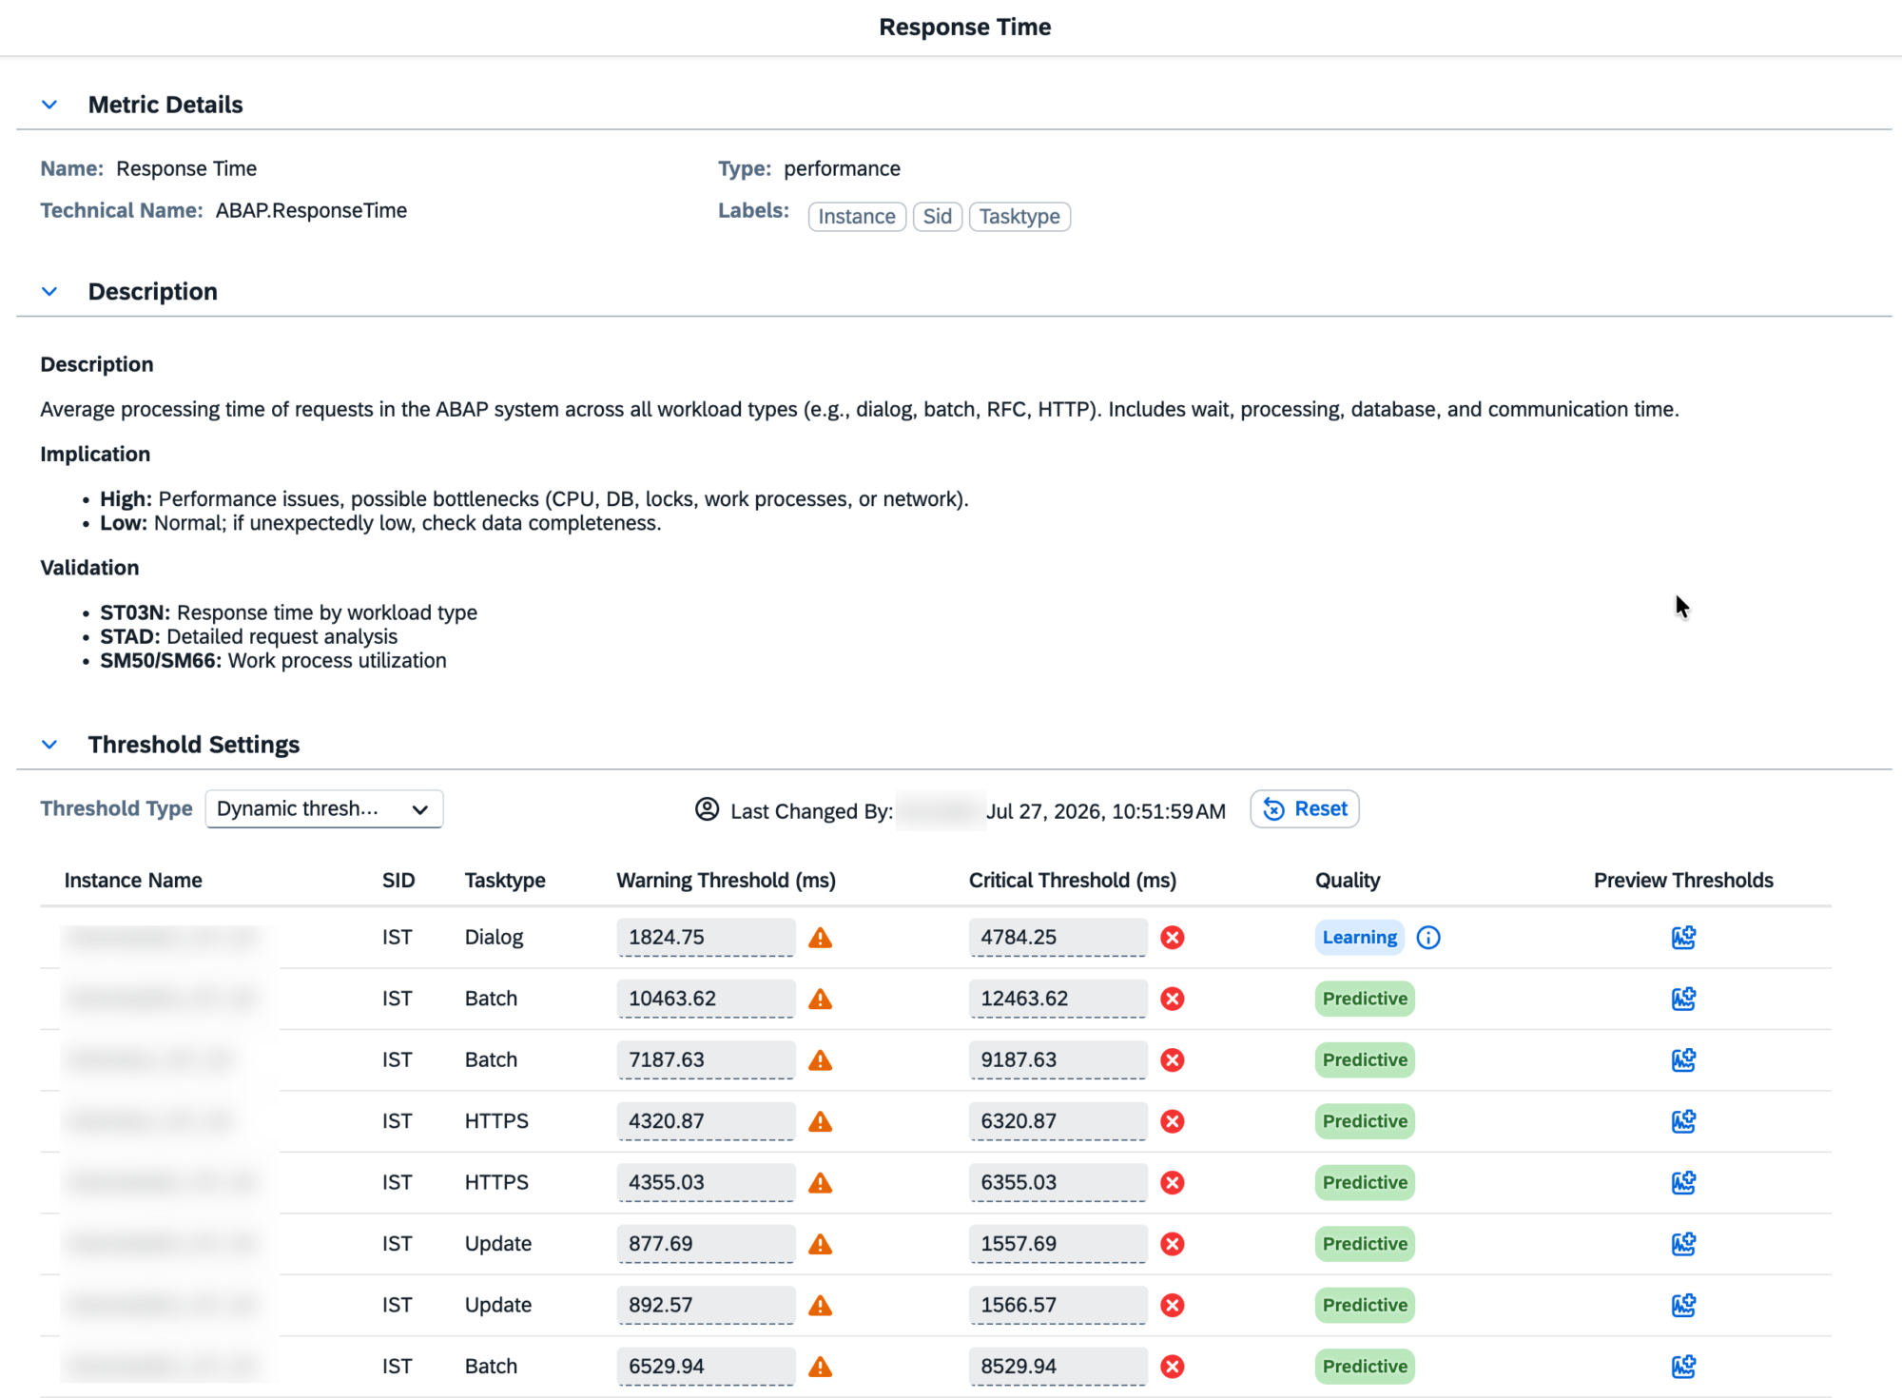Viewport: 1902px width, 1398px height.
Task: Click red critical icon next to 6355.03
Action: tap(1173, 1183)
